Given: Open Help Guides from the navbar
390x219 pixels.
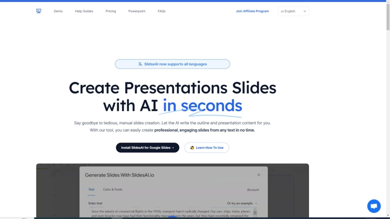Looking at the screenshot, I should click(84, 11).
